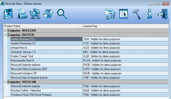Screen dimensions: 171x99
Task: Click the Info "i" icon
Action: click(150, 14)
